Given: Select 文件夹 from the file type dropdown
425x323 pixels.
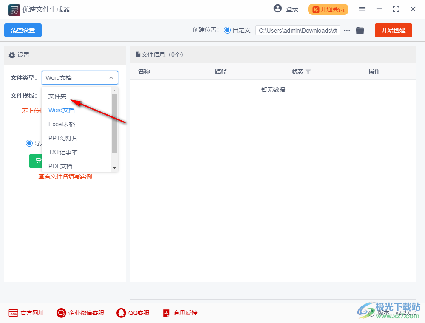Looking at the screenshot, I should (x=57, y=96).
